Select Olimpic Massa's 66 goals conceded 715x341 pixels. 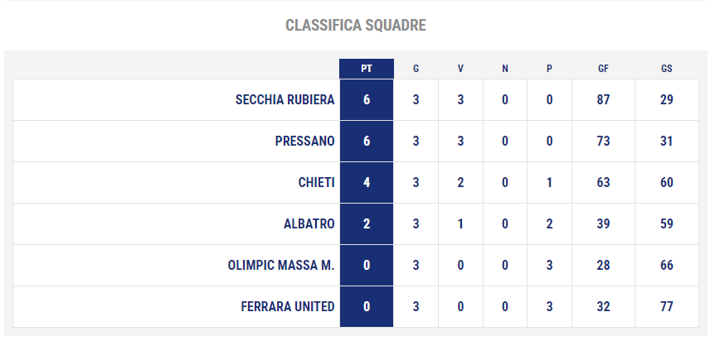667,266
